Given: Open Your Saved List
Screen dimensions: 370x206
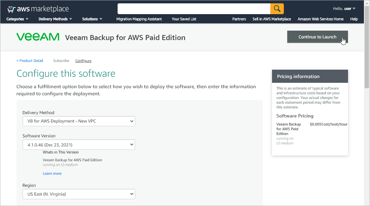Looking at the screenshot, I should pyautogui.click(x=184, y=19).
